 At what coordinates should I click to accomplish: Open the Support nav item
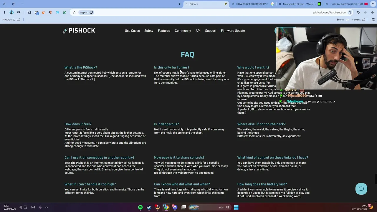coord(211,31)
